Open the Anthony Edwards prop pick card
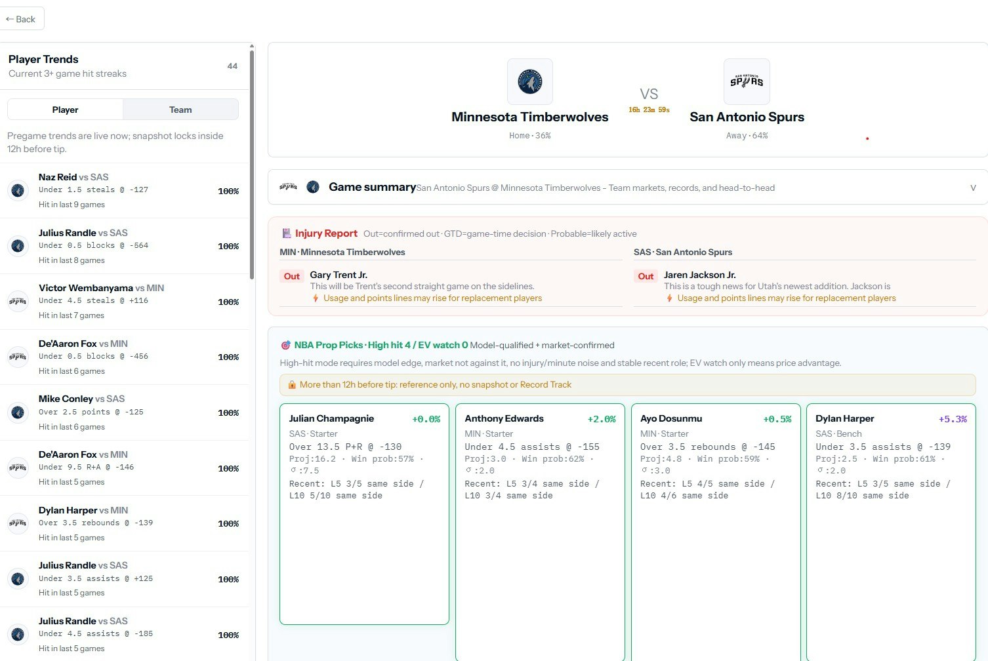Screen dimensions: 988x661 point(540,532)
